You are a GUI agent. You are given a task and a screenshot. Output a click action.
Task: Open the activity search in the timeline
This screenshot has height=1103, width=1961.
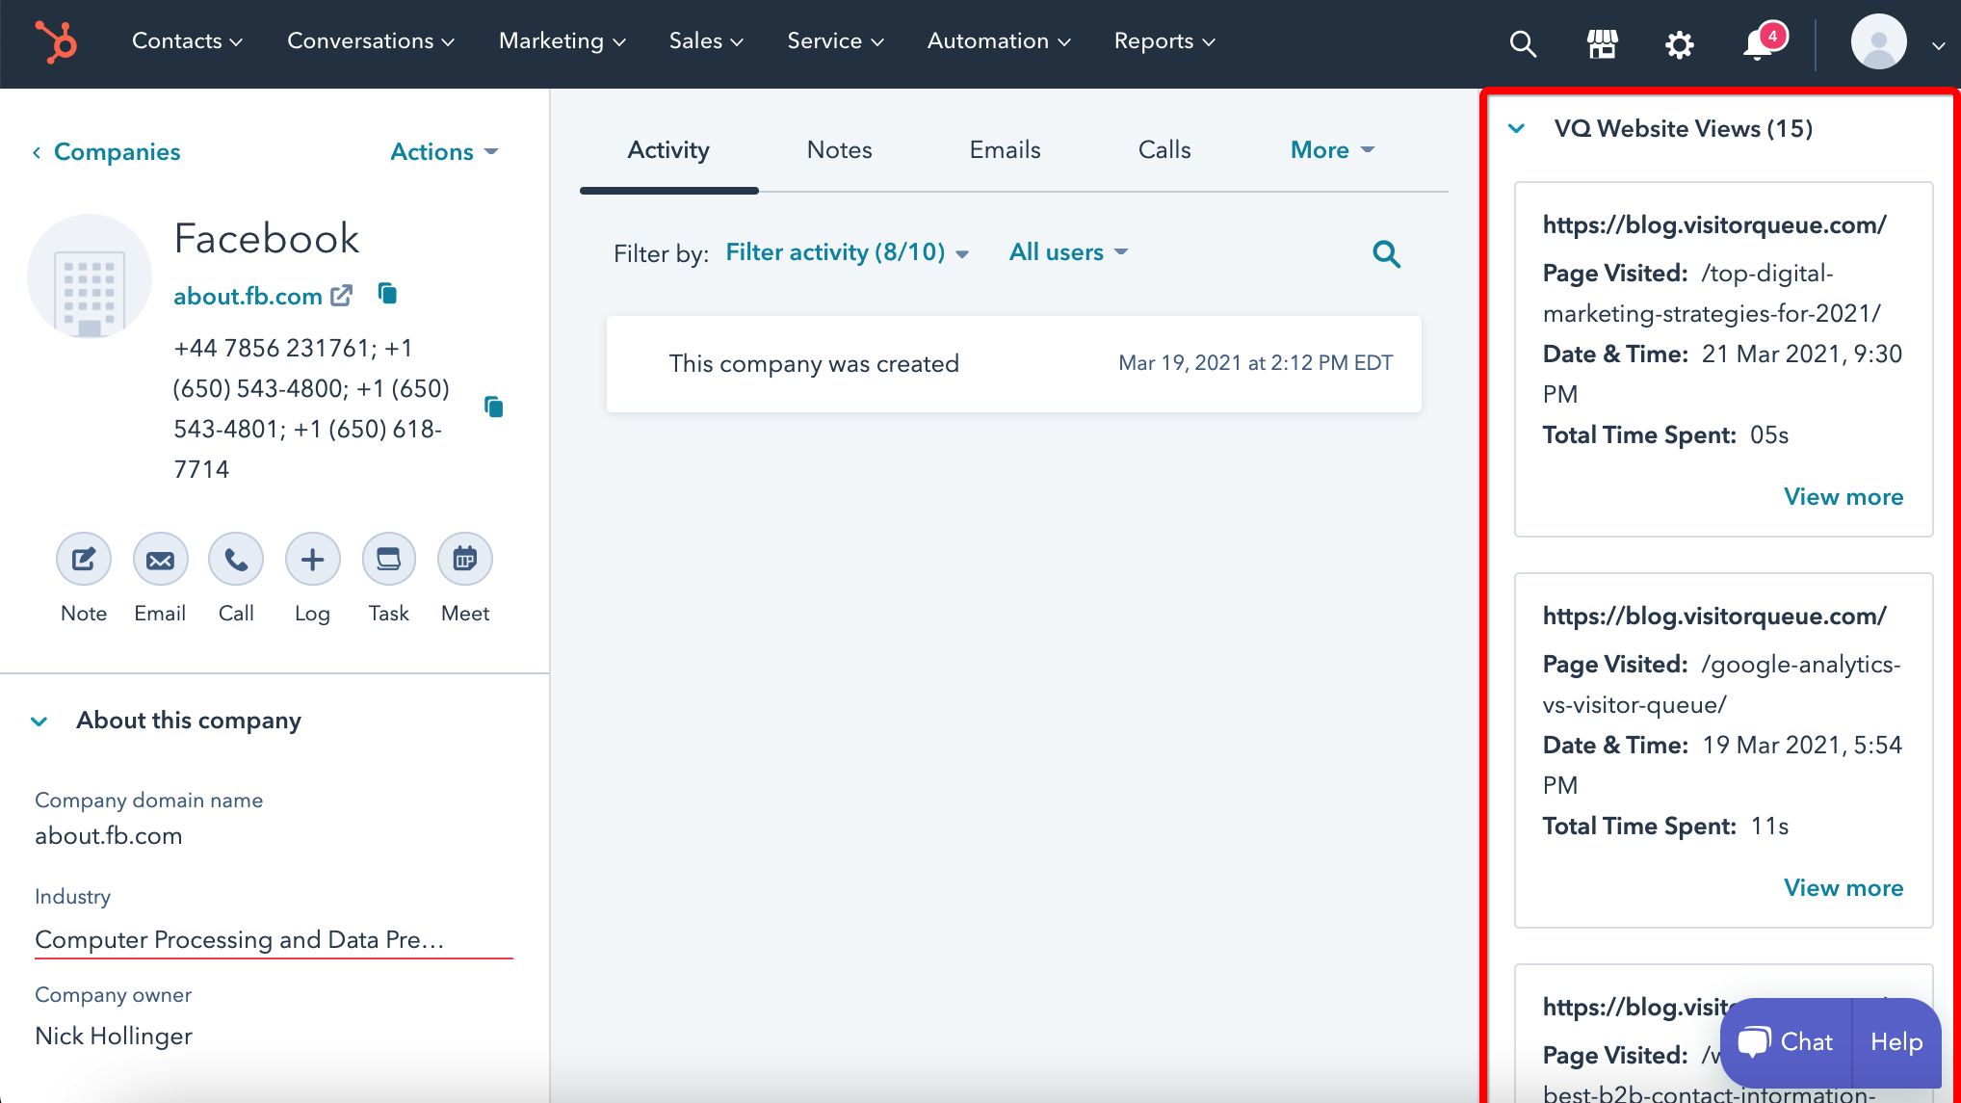[x=1386, y=253]
